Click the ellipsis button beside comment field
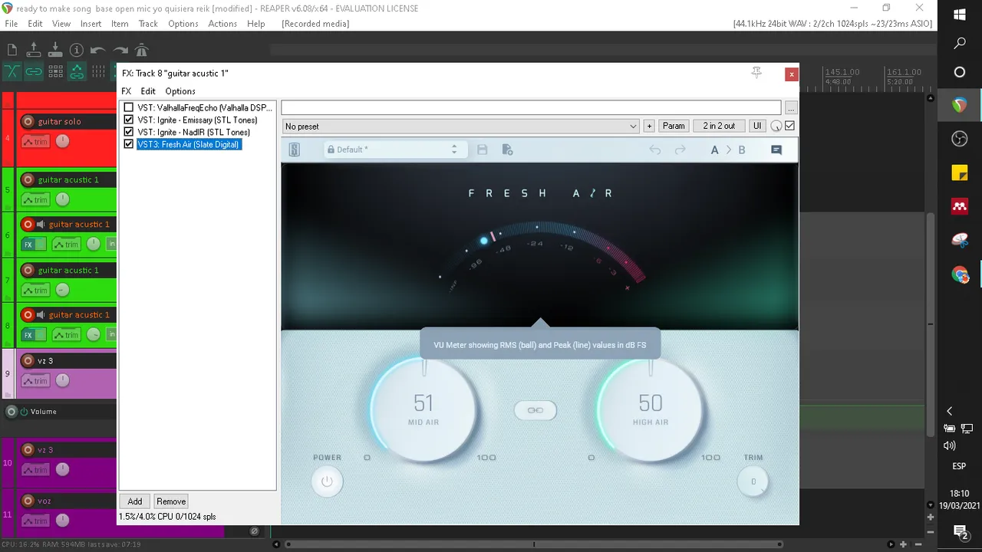Screen dimensions: 982x552 (791, 108)
